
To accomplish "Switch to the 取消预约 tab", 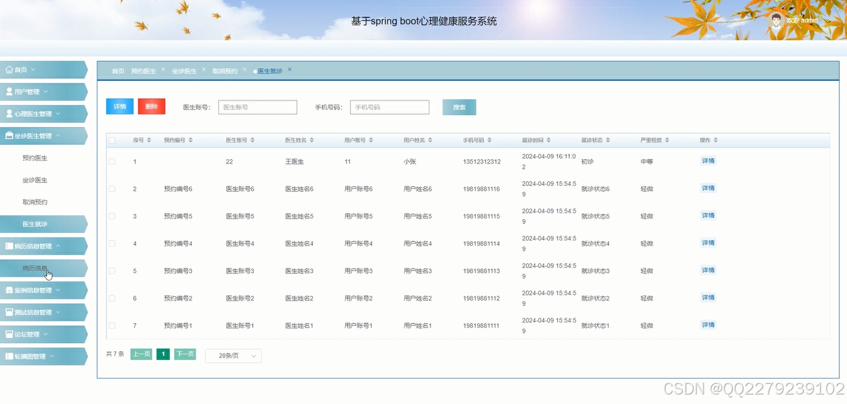I will pyautogui.click(x=225, y=70).
